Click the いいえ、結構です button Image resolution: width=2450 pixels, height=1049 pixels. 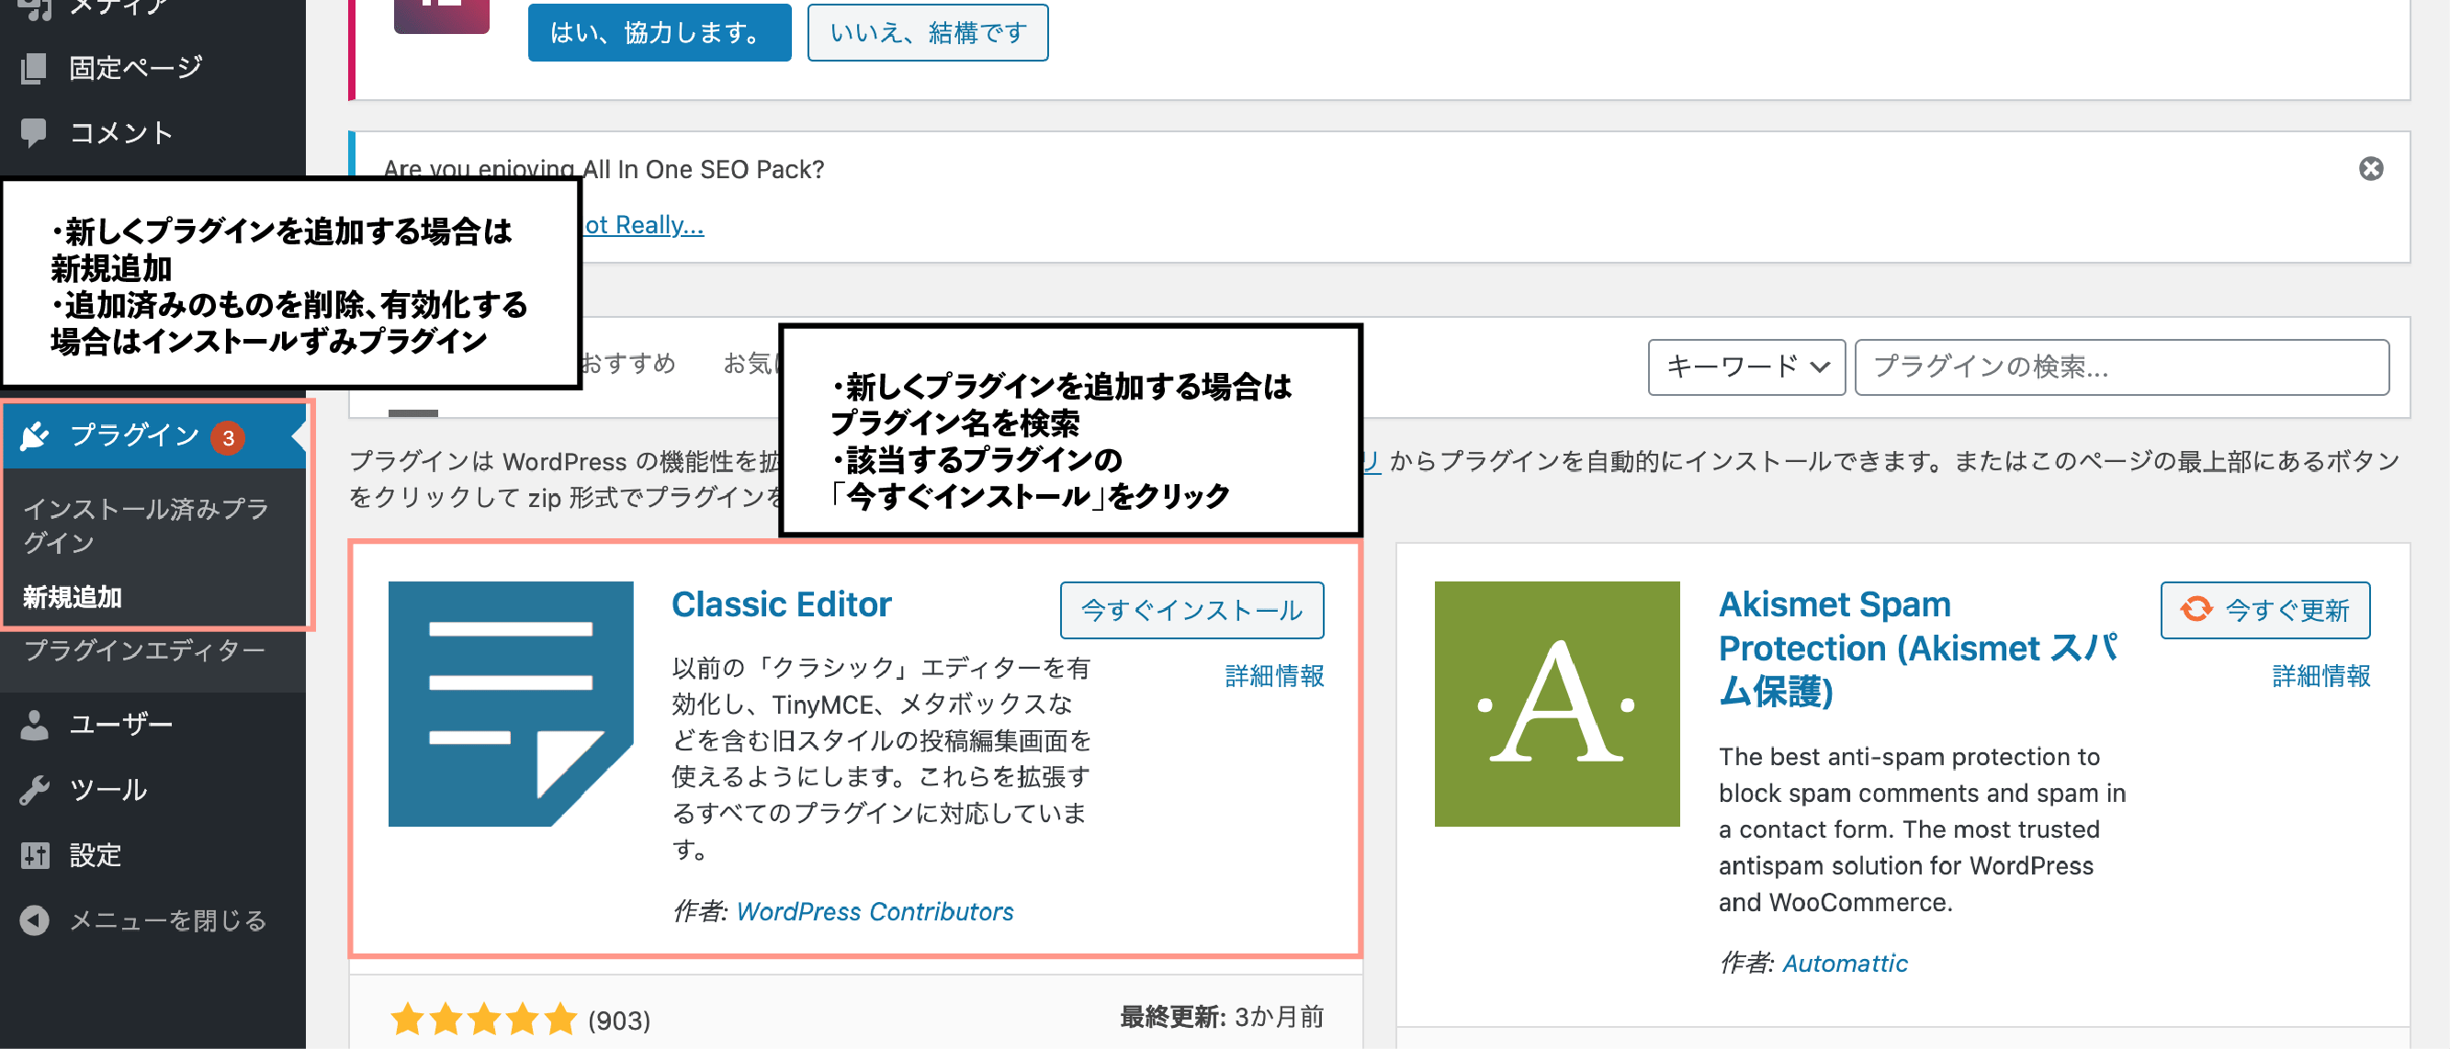click(x=927, y=33)
